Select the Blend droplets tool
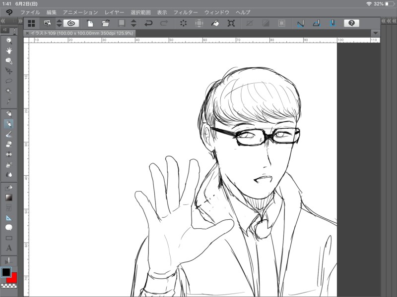 [x=9, y=175]
